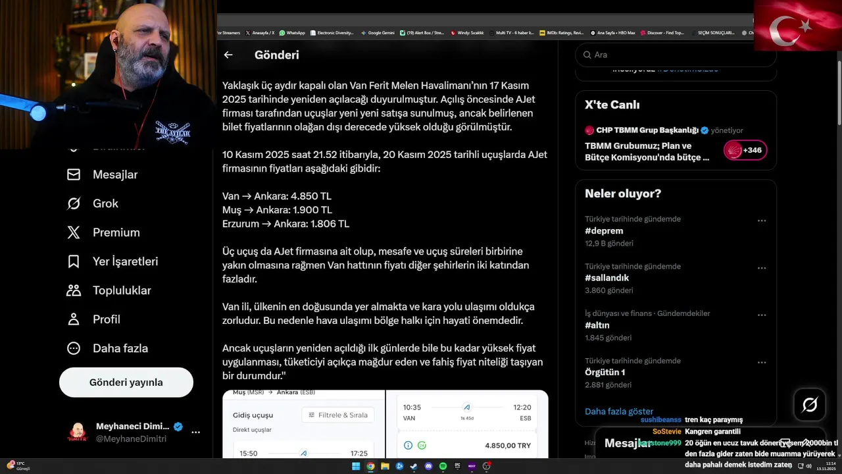
Task: Open Epic Games Launcher from taskbar
Action: click(x=457, y=466)
